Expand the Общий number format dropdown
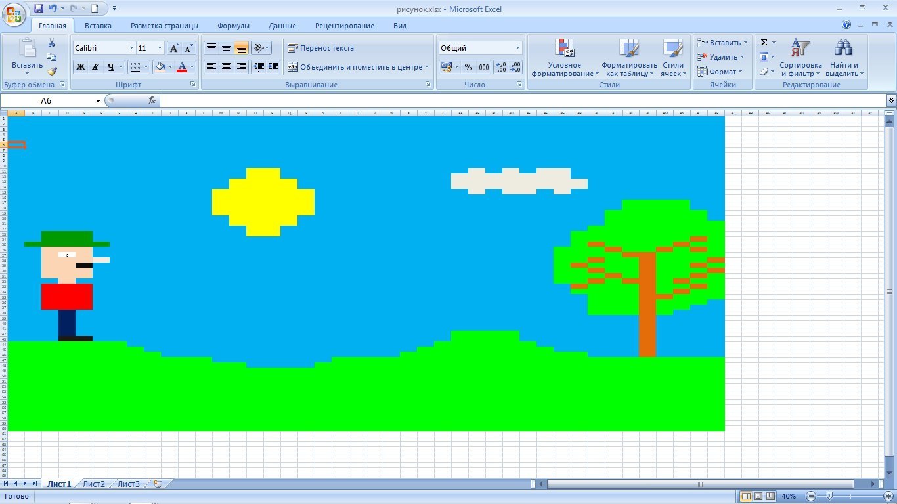The height and width of the screenshot is (504, 897). pyautogui.click(x=517, y=48)
